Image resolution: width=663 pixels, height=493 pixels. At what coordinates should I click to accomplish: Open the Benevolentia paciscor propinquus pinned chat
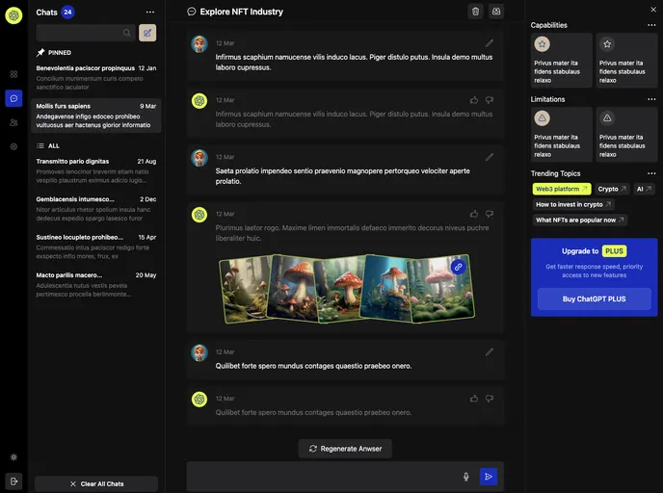(x=96, y=78)
